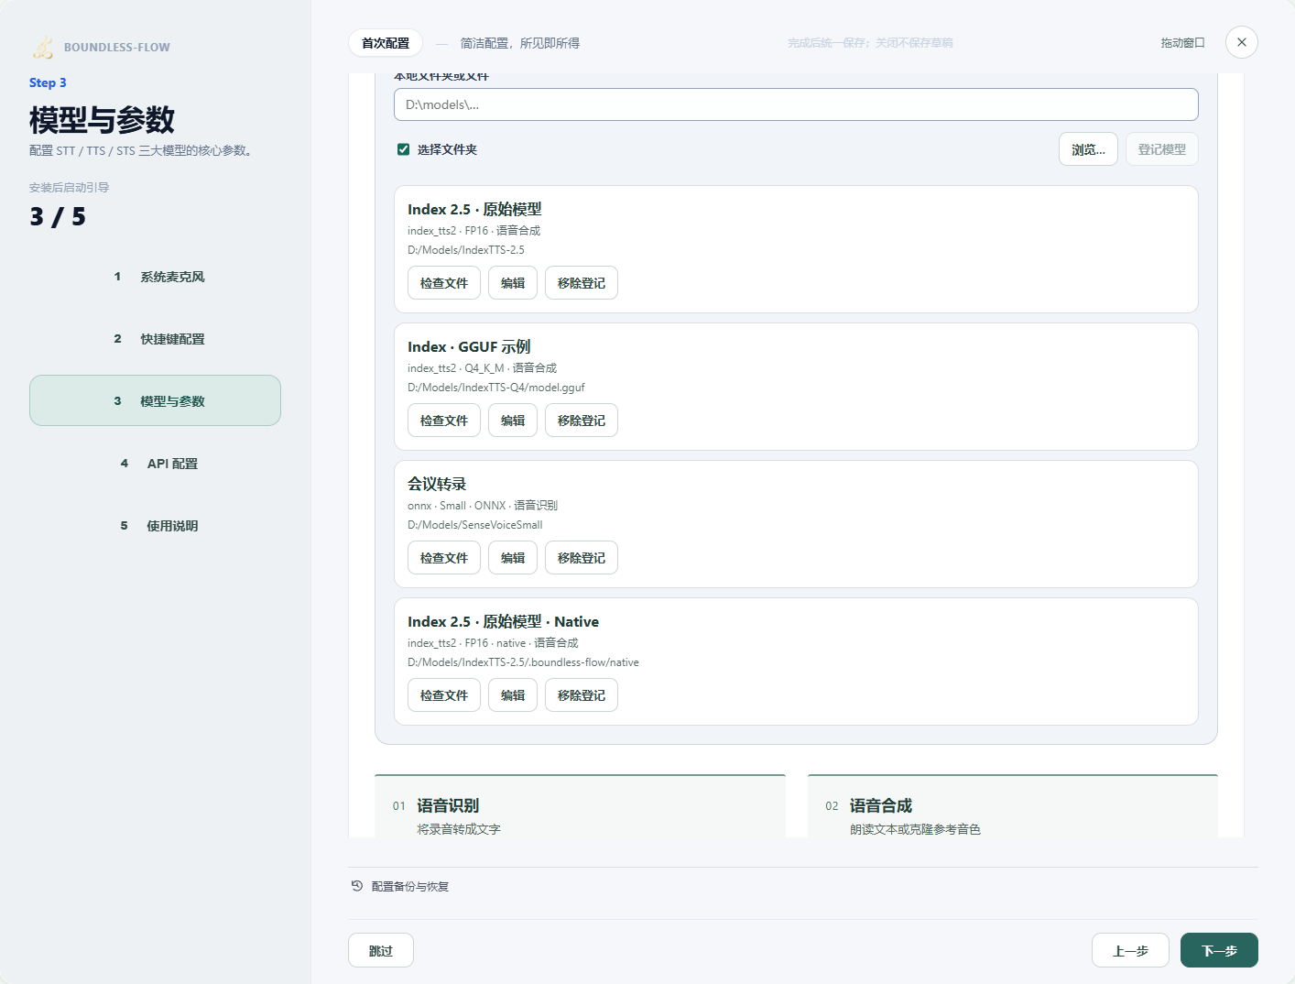
Task: Go to step 4 API 配置
Action: [156, 464]
